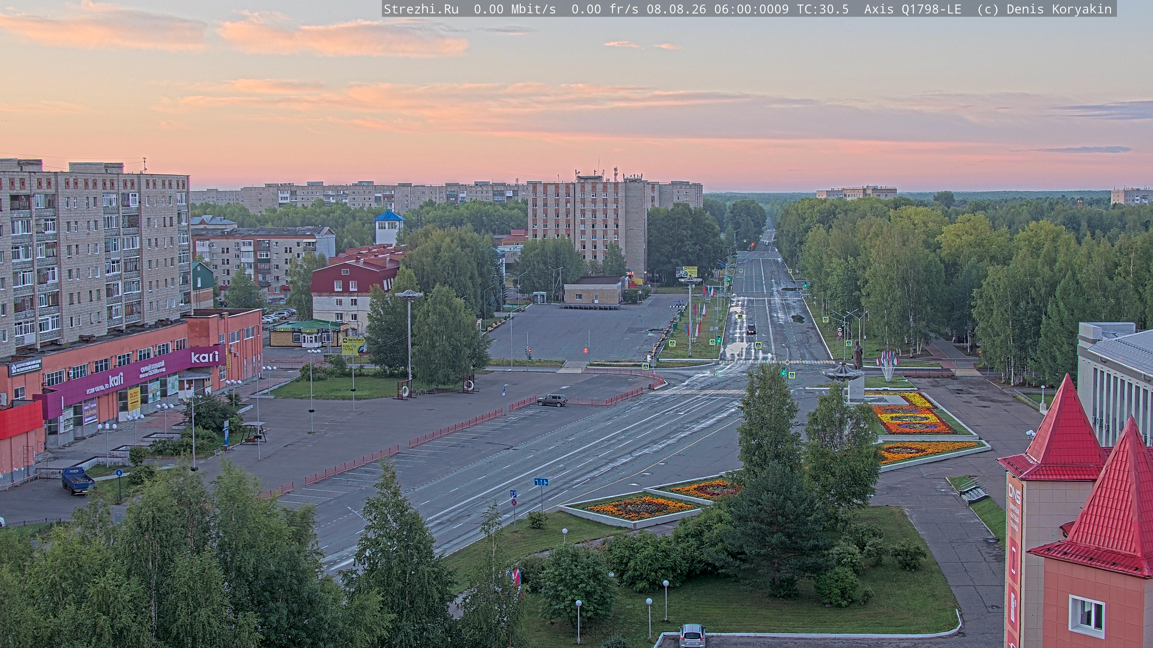Viewport: 1153px width, 648px height.
Task: Click the "0.00 fr/s" frame rate value
Action: pyautogui.click(x=605, y=9)
